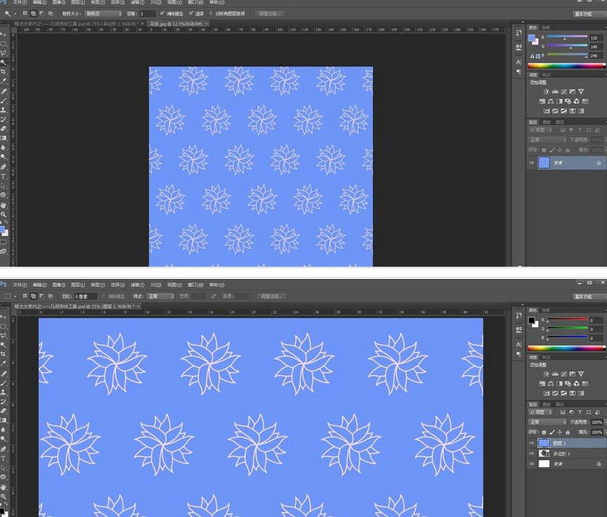Toggle the contiguous checkbox in the top window's options bar
The height and width of the screenshot is (517, 607).
[191, 13]
